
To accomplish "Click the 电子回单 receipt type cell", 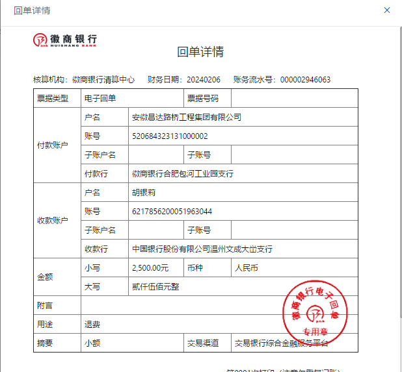I will [x=100, y=99].
